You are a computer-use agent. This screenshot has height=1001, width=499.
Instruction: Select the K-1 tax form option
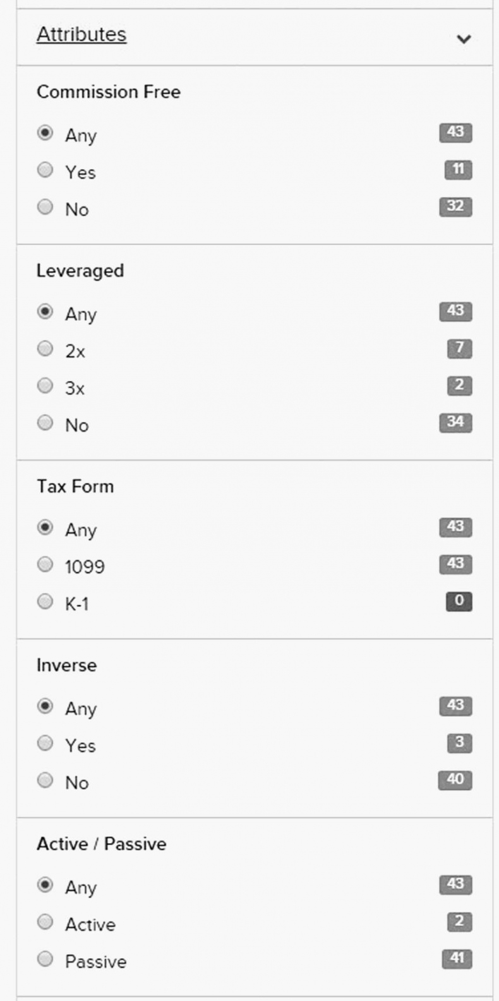click(x=45, y=601)
